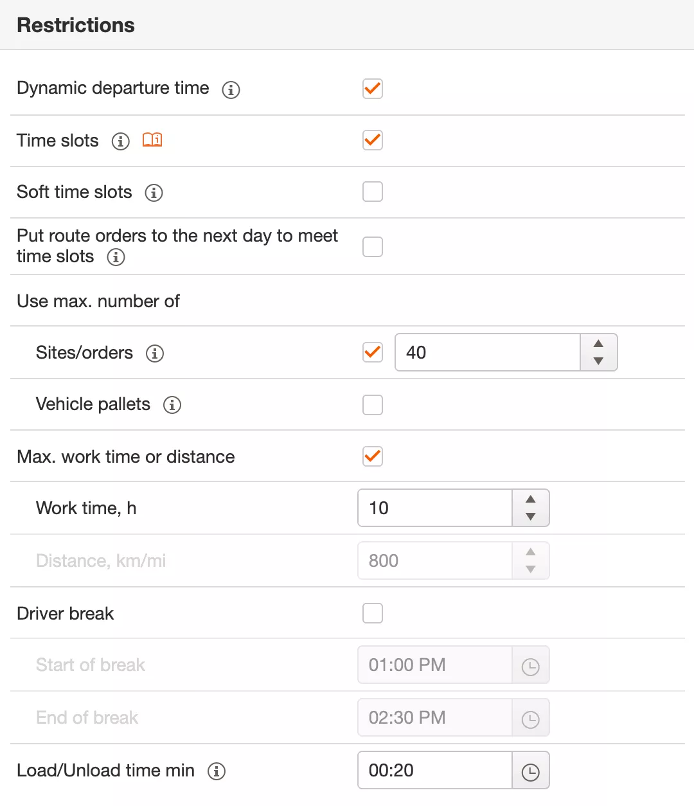
Task: Show info for Load/Unload time min
Action: pyautogui.click(x=217, y=771)
